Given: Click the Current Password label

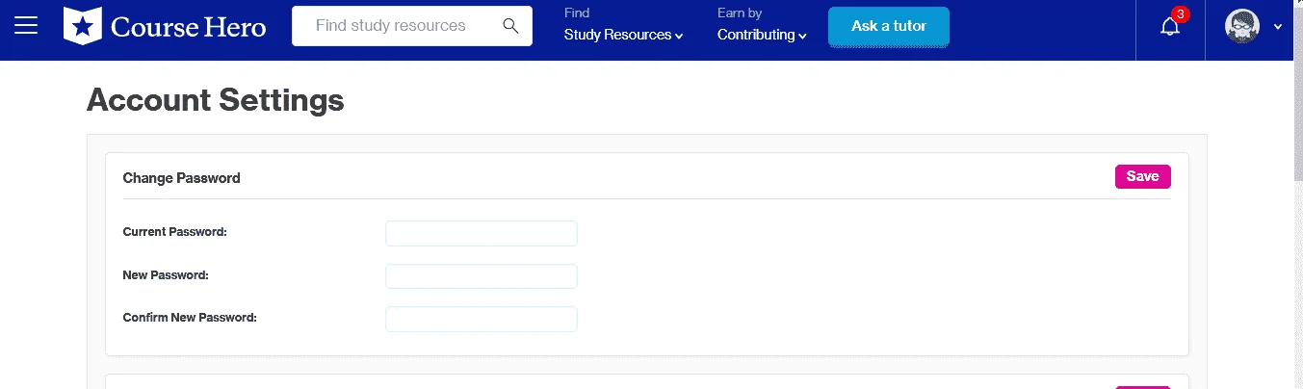Looking at the screenshot, I should [175, 232].
